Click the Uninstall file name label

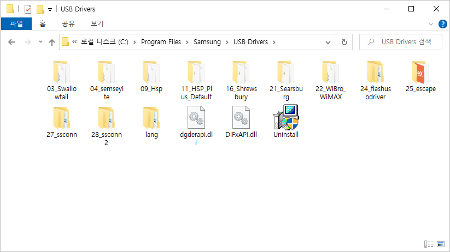tap(286, 135)
